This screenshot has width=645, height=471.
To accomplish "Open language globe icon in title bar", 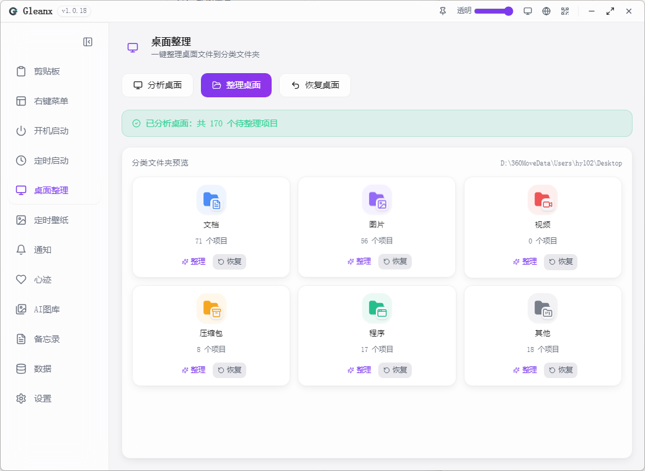I will tap(546, 12).
